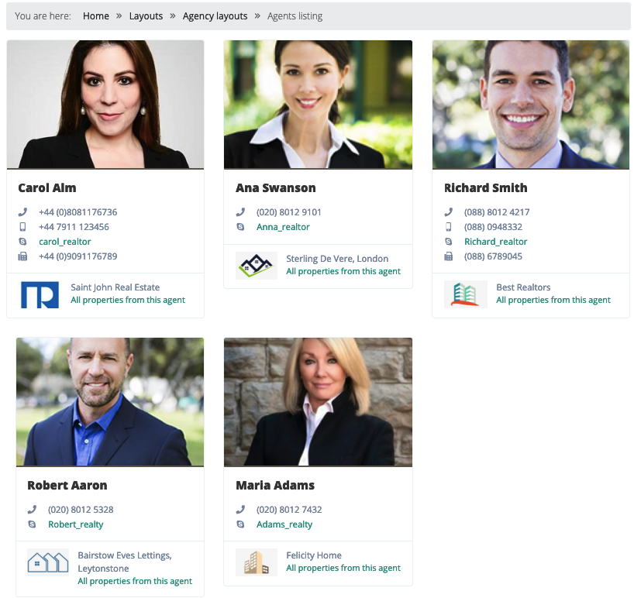Click the Felicity Home building logo
The width and height of the screenshot is (634, 598).
pyautogui.click(x=257, y=562)
